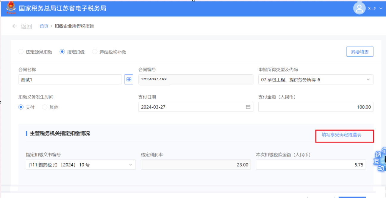Screen dimensions: 386x198
Task: Open the user account dropdown arrow
Action: [x=381, y=8]
